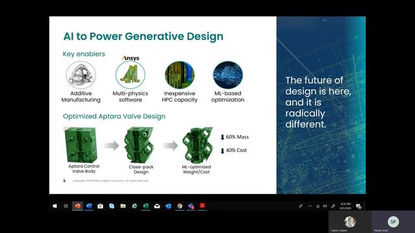
Task: Click the Inexpensive HPC capacity image
Action: tap(180, 75)
